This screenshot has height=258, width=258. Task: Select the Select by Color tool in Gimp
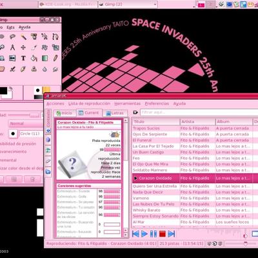(x=34, y=37)
